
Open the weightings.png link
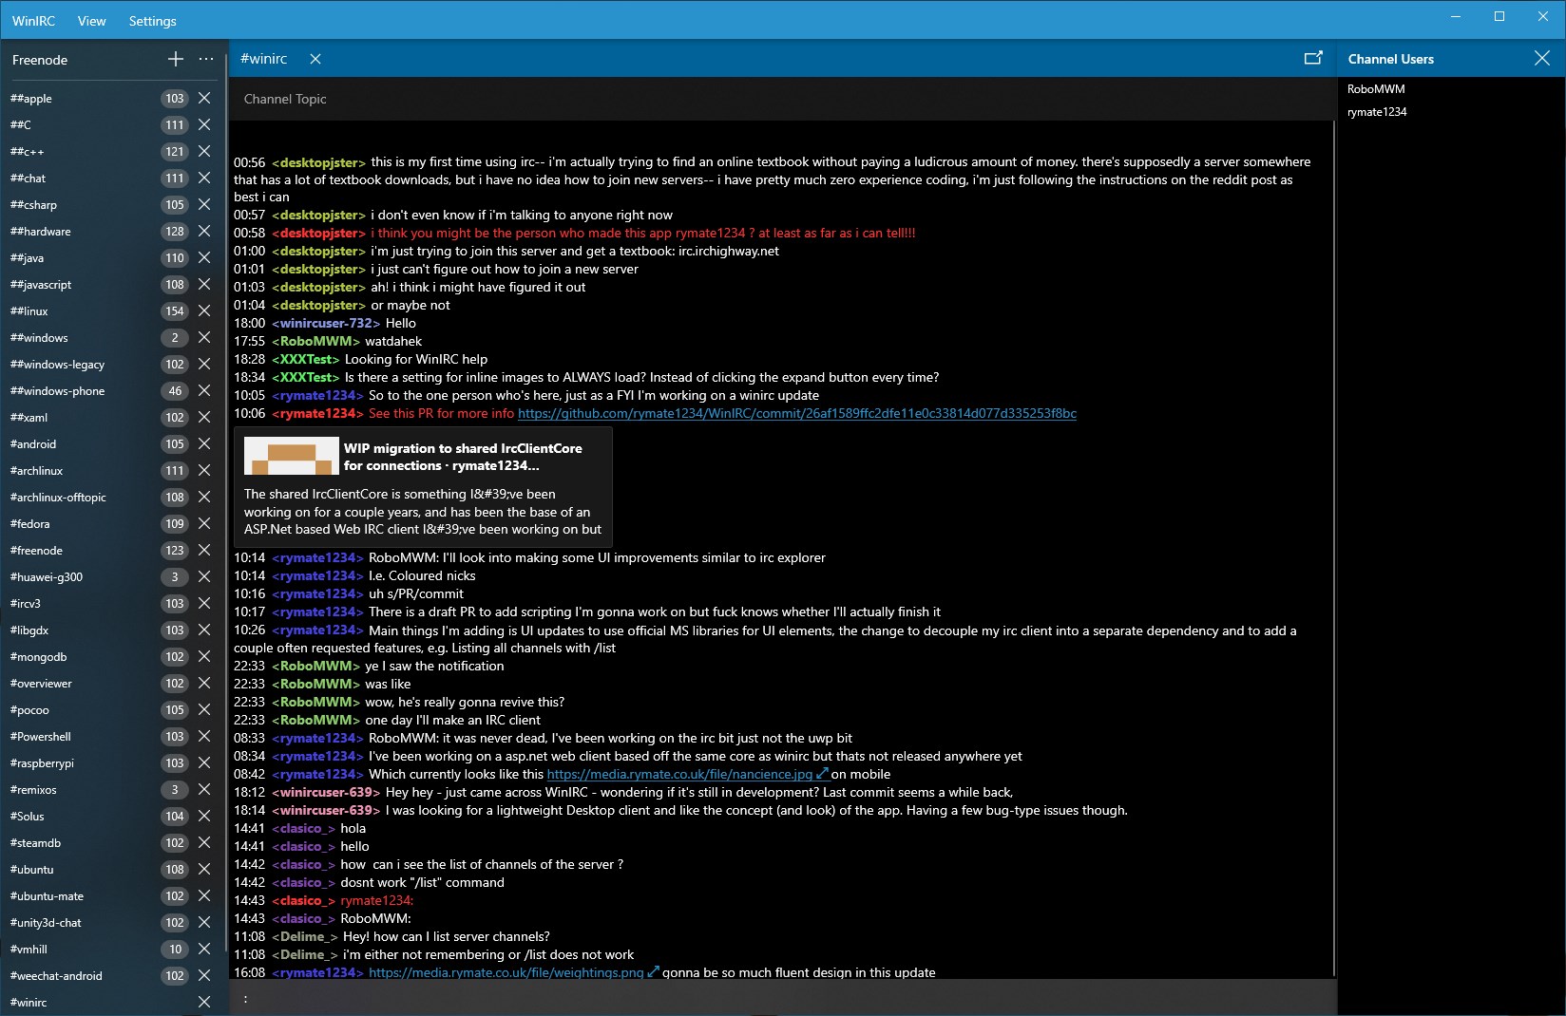click(x=506, y=972)
